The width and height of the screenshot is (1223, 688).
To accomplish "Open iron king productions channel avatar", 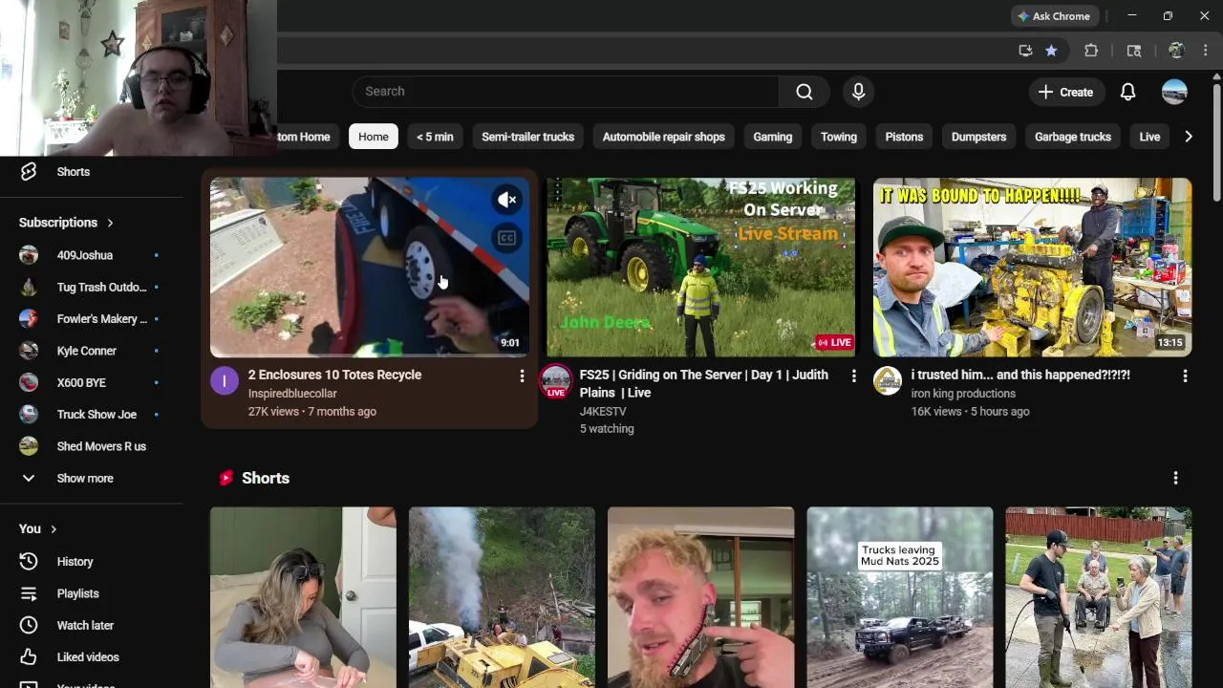I will [x=887, y=381].
